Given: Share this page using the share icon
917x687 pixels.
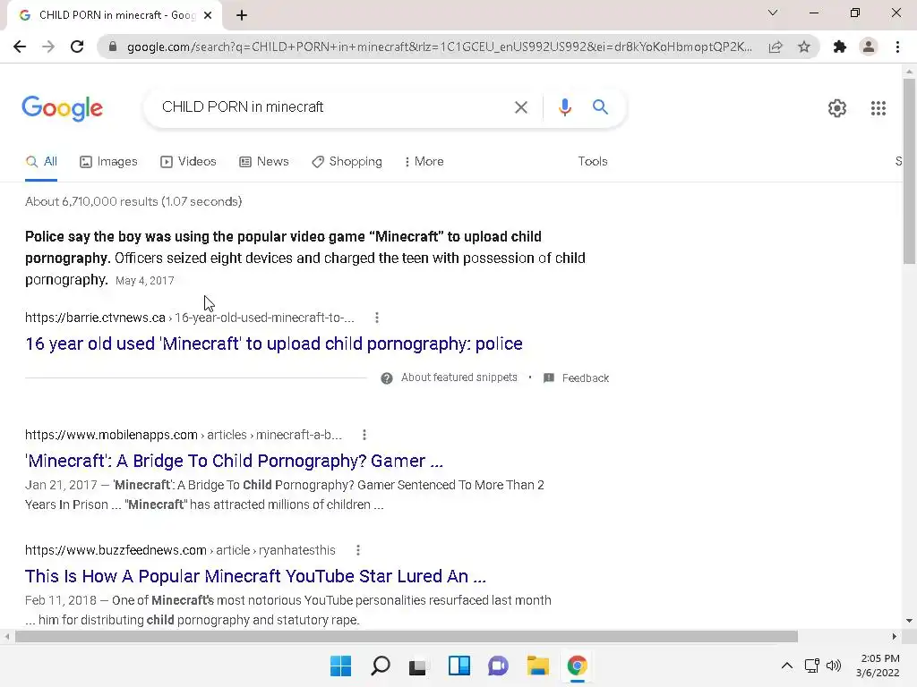Looking at the screenshot, I should [776, 47].
